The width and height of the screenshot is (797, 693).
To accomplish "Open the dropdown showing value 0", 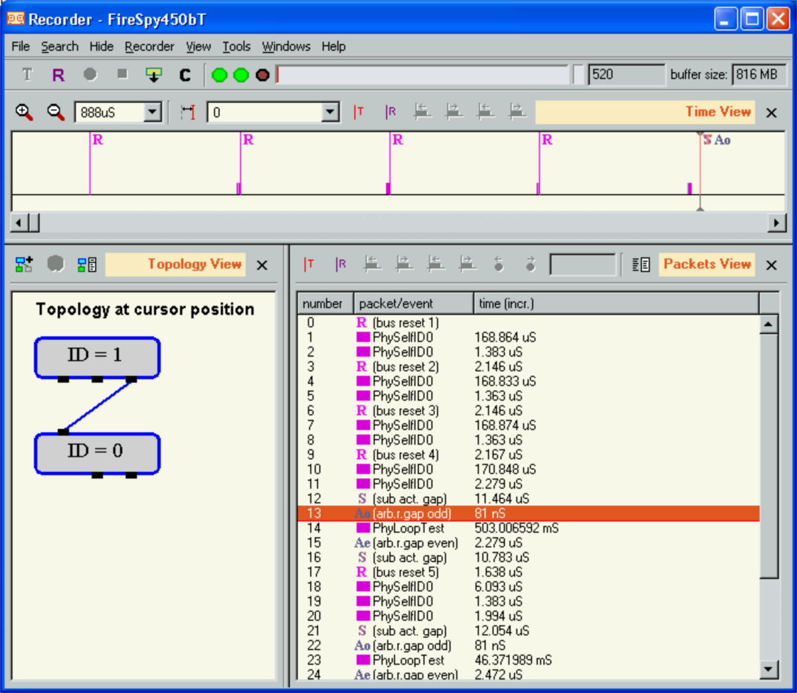I will (x=331, y=112).
